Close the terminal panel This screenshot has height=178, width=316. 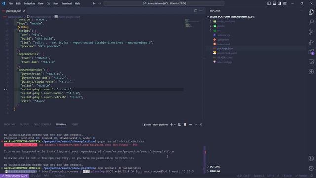click(x=201, y=124)
